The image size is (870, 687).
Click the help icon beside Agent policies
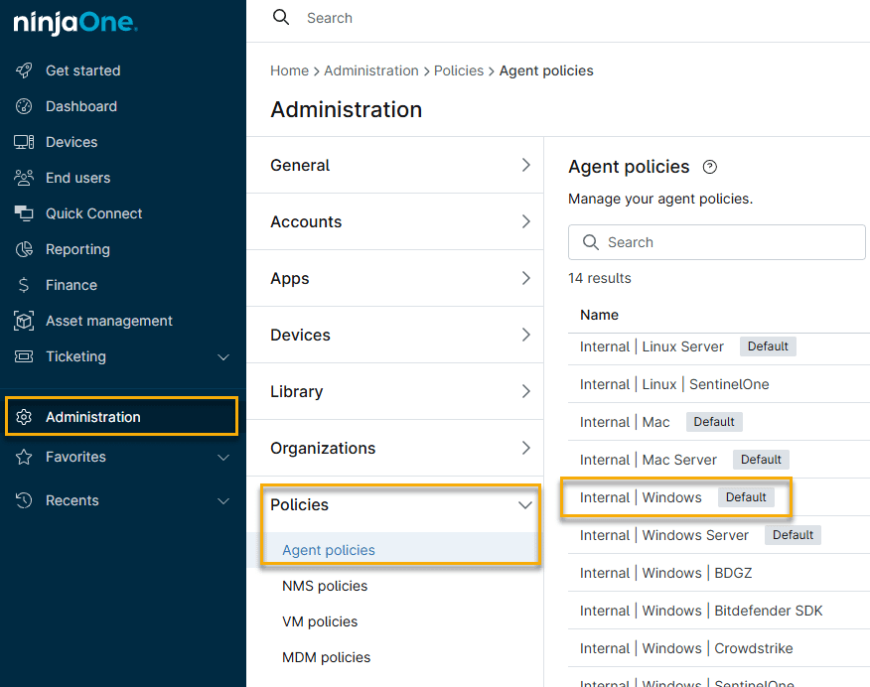pos(709,167)
